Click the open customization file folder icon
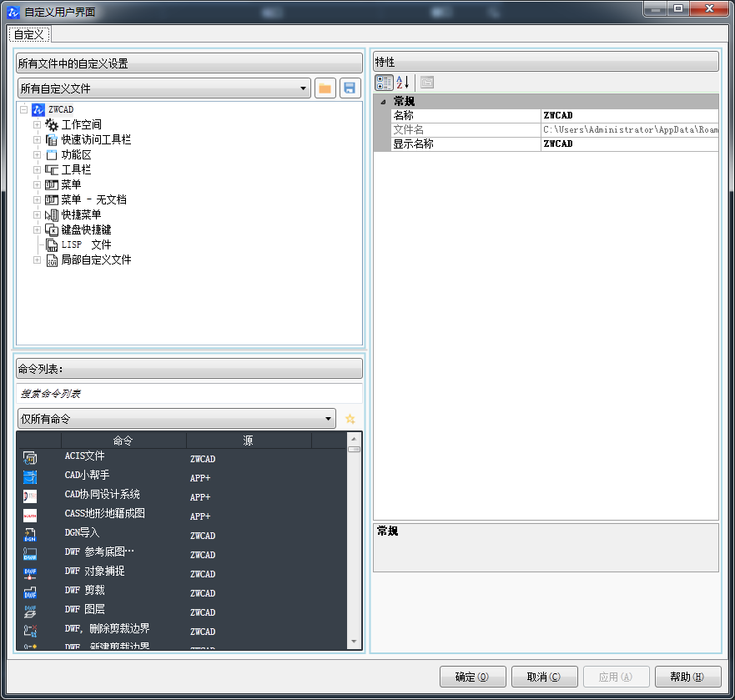The width and height of the screenshot is (735, 700). pos(325,88)
